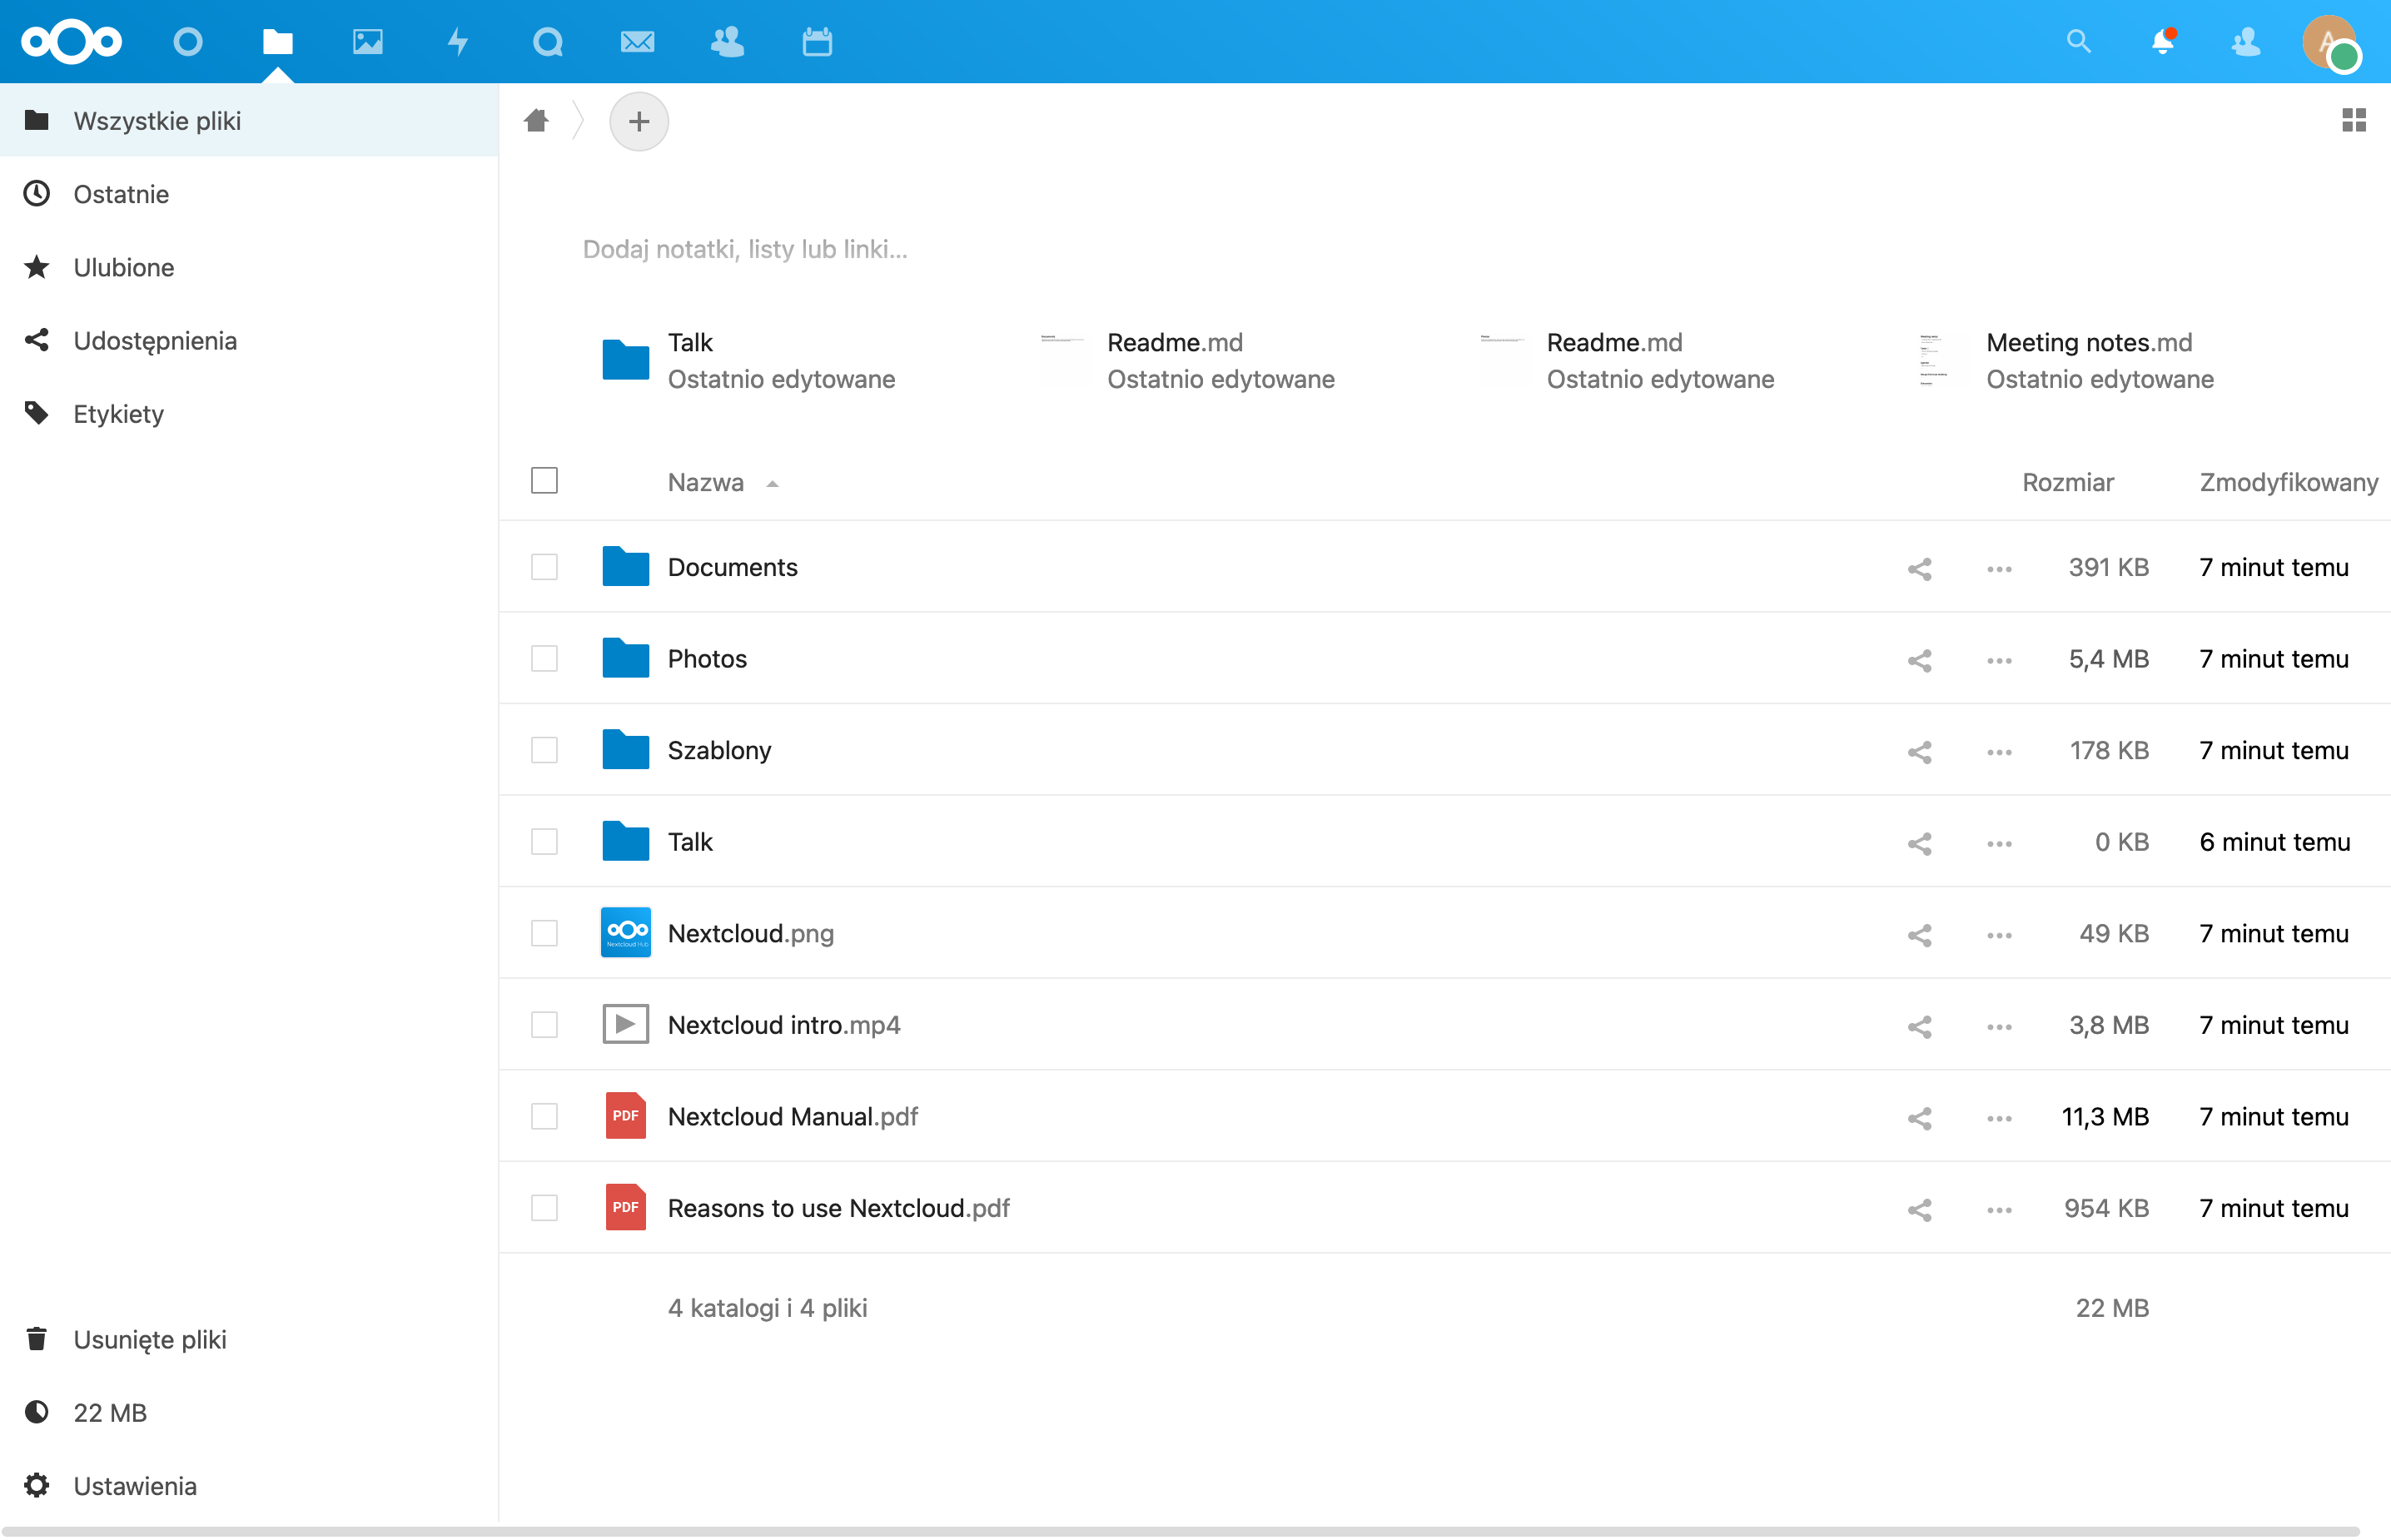Open the Dashboard app icon
Screen dimensions: 2391x1540
point(187,41)
